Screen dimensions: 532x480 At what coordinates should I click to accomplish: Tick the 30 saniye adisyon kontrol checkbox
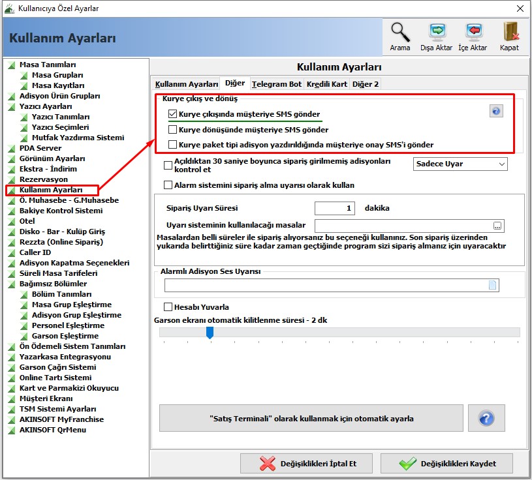pyautogui.click(x=168, y=165)
